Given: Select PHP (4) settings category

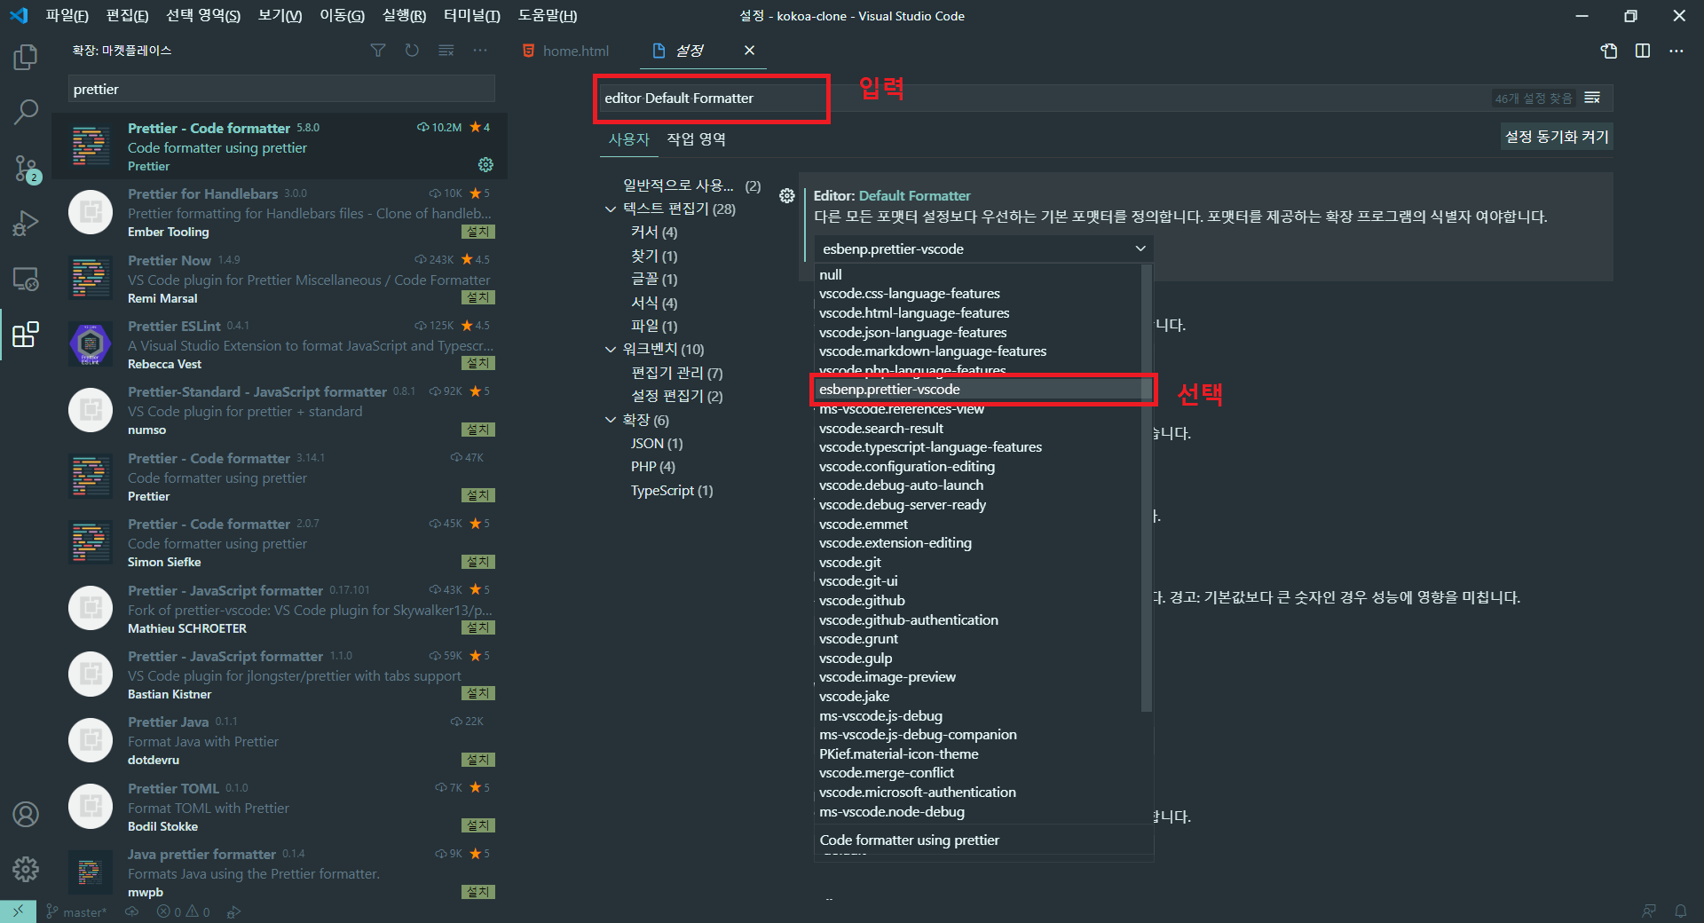Looking at the screenshot, I should [653, 467].
